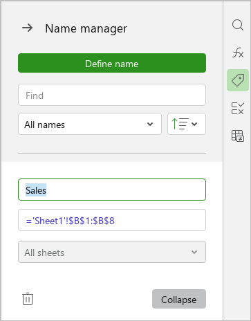The width and height of the screenshot is (251, 321).
Task: Click the Define name button
Action: tap(112, 63)
